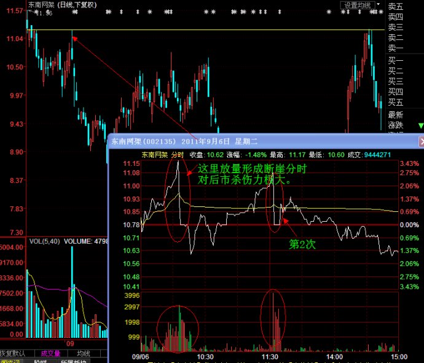The image size is (424, 363).
Task: Switch to the 成交量 volume indicator tab
Action: coord(50,353)
